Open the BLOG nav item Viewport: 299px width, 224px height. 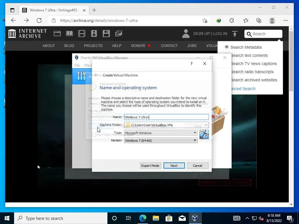pos(69,46)
